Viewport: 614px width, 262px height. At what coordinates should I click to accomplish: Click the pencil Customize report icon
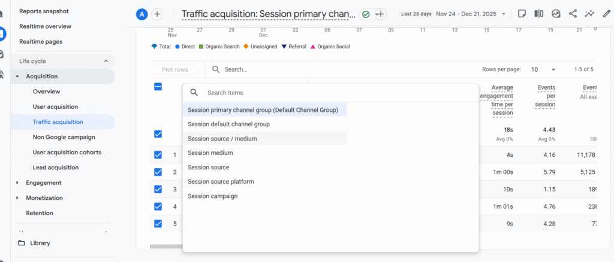pos(606,14)
